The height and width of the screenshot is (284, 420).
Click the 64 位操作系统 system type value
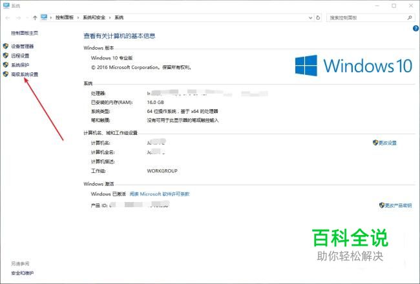(182, 112)
